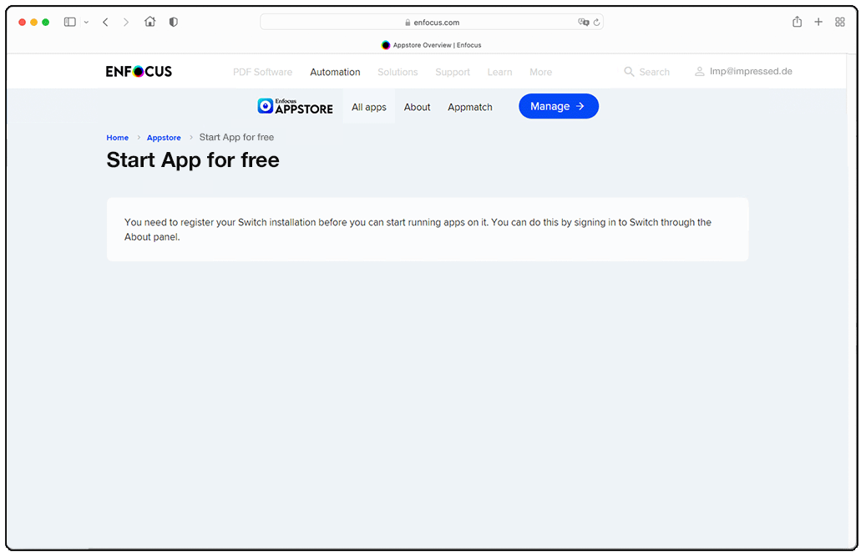Open the About page of Appstore
The height and width of the screenshot is (557, 866).
point(417,107)
